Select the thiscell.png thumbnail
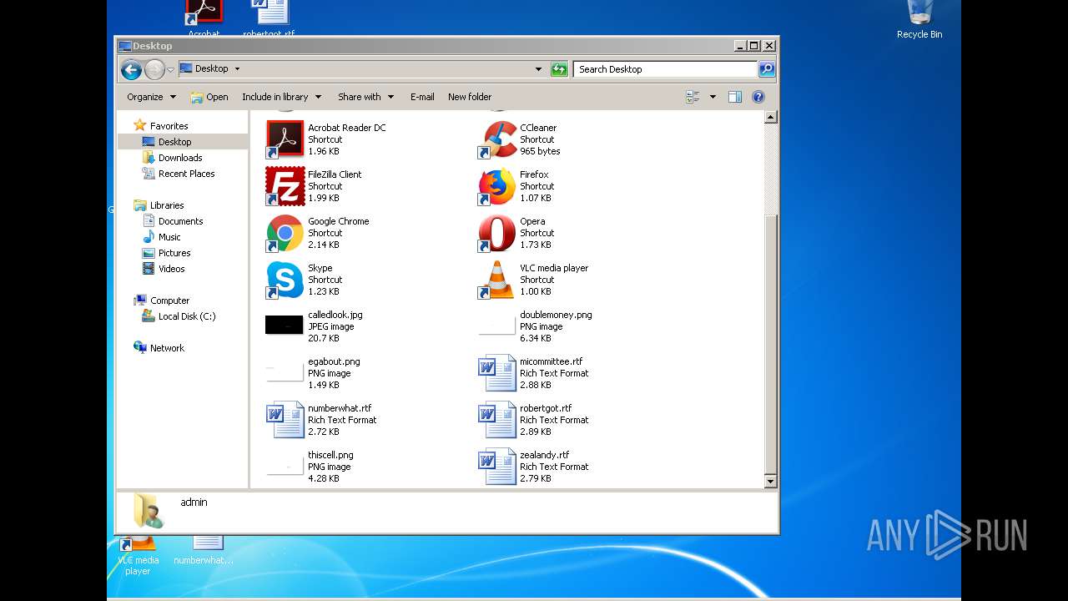 coord(285,466)
